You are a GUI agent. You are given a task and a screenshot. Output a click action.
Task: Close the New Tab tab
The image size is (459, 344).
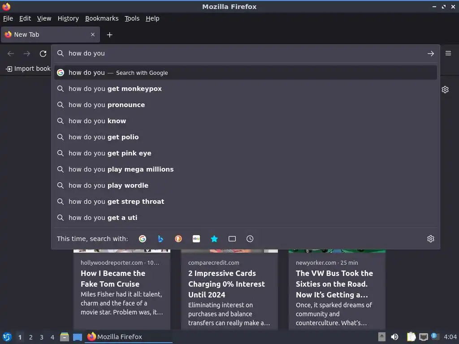[93, 34]
